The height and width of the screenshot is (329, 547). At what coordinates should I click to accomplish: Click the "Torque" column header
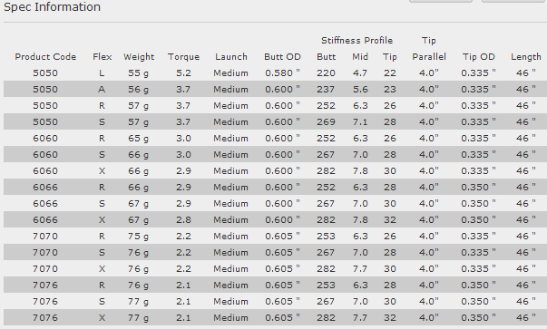coord(183,57)
